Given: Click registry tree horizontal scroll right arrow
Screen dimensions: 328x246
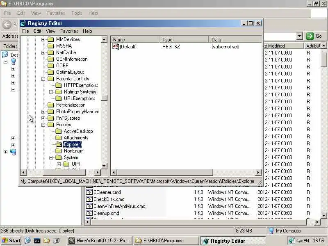Looking at the screenshot, I should [97, 172].
